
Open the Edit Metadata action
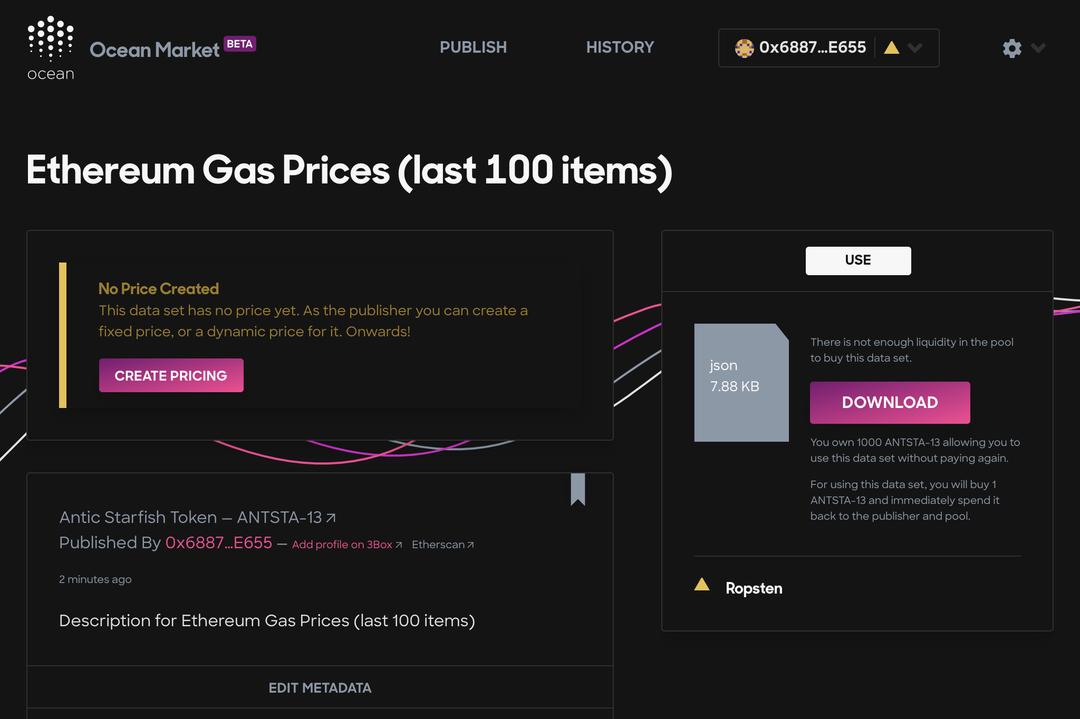pyautogui.click(x=320, y=687)
